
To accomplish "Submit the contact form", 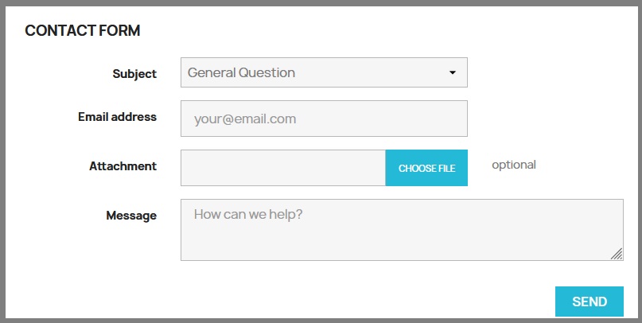I will point(589,302).
